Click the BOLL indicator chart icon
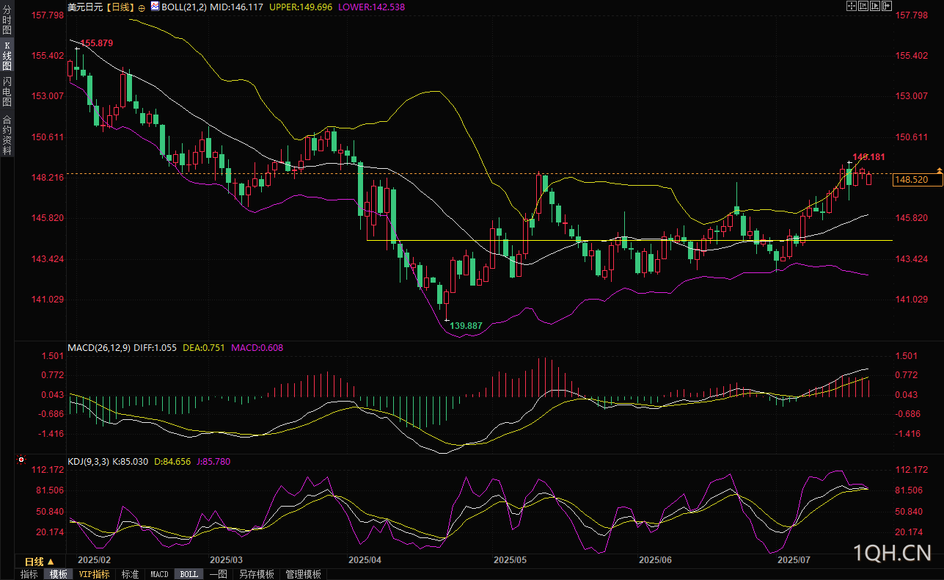 pos(154,7)
